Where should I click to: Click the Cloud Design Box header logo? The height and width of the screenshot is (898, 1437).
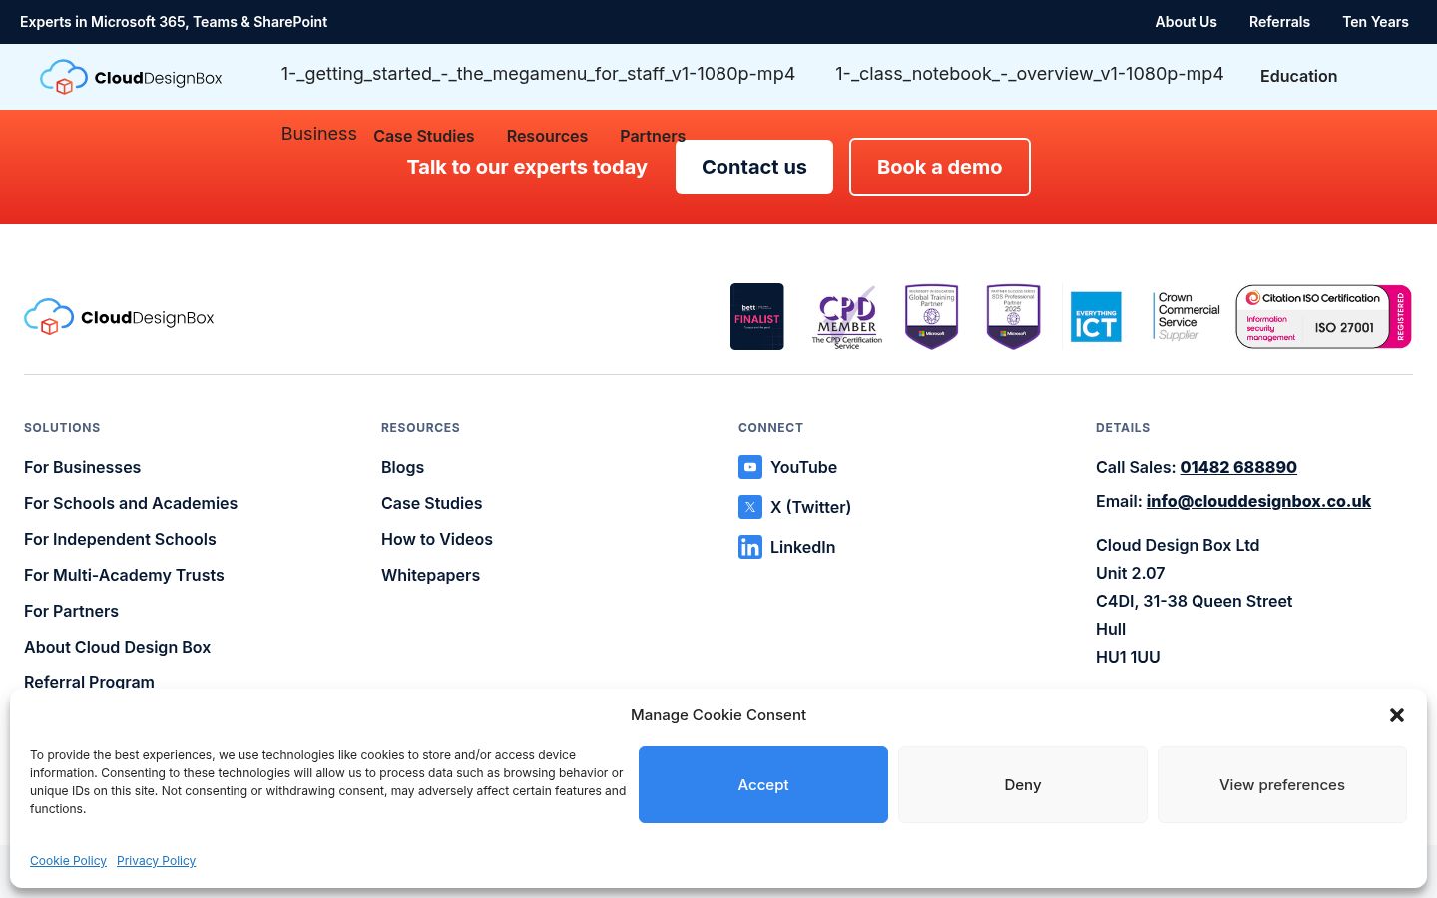coord(131,77)
